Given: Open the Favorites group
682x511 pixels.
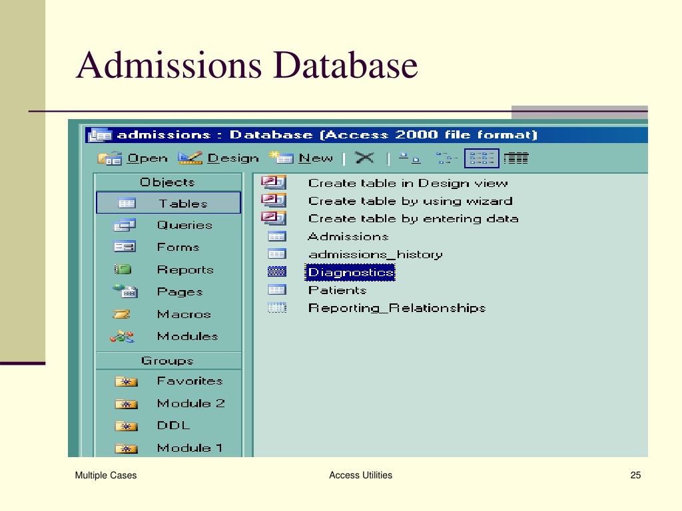Looking at the screenshot, I should 169,381.
